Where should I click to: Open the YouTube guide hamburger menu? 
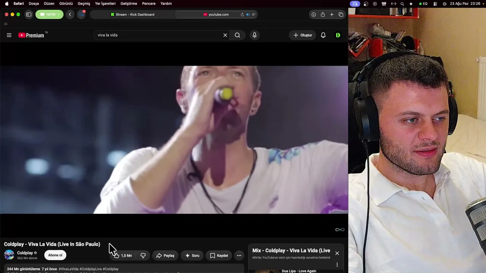(9, 35)
